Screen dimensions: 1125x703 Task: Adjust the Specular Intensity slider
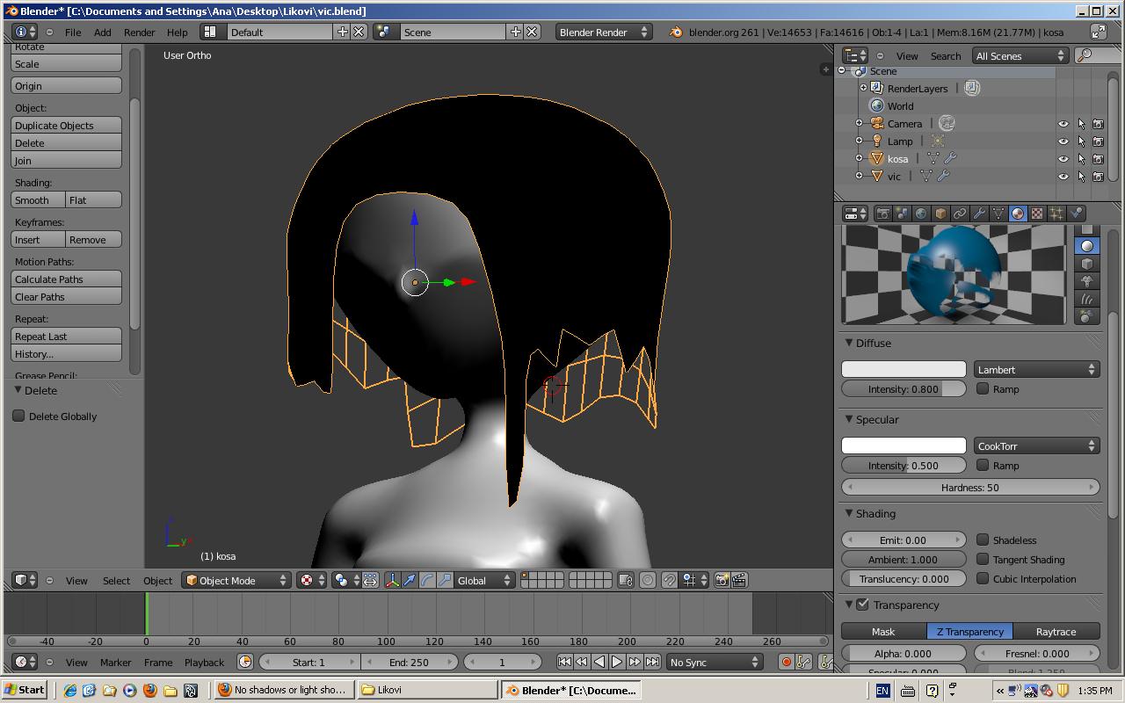(x=904, y=465)
